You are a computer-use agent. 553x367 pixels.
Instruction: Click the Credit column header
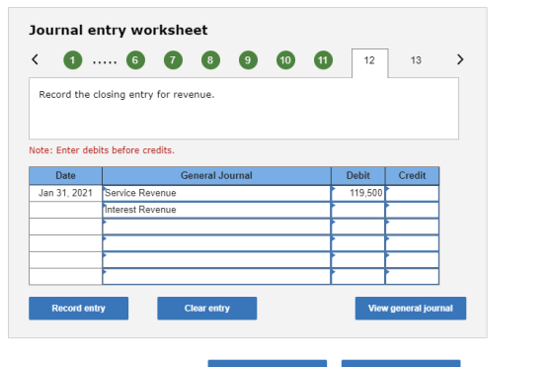click(x=413, y=175)
